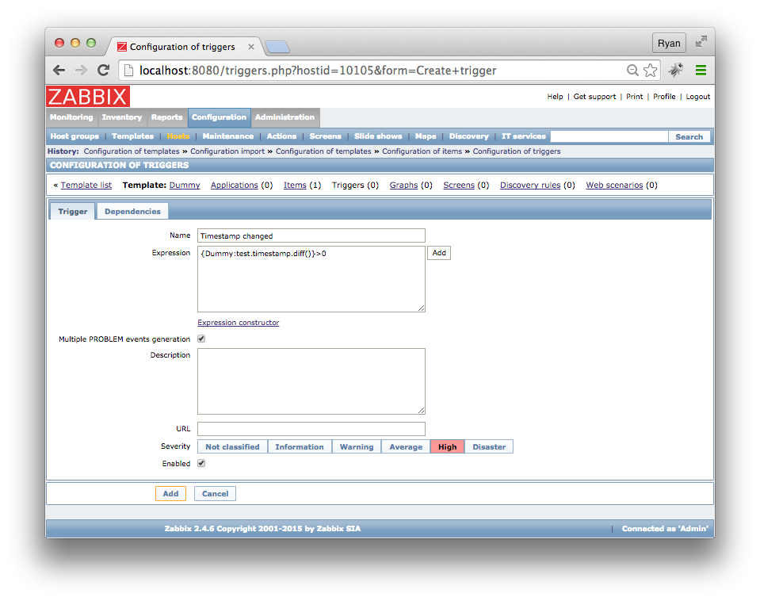This screenshot has height=601, width=760.
Task: Open the Configuration menu
Action: [219, 117]
